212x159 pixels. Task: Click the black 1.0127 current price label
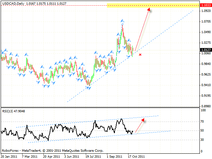[205, 50]
